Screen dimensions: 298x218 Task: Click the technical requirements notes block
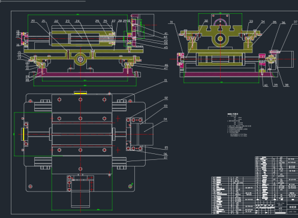pos(239,125)
